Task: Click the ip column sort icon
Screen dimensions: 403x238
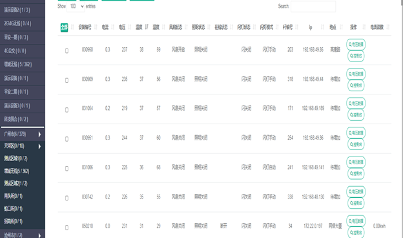Action: 322,27
